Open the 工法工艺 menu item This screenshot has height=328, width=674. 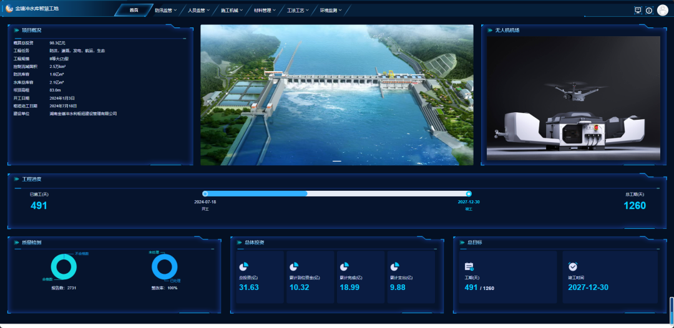(x=298, y=10)
